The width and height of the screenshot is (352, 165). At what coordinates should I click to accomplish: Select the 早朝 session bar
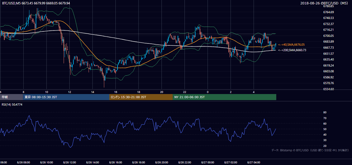pyautogui.click(x=12, y=97)
